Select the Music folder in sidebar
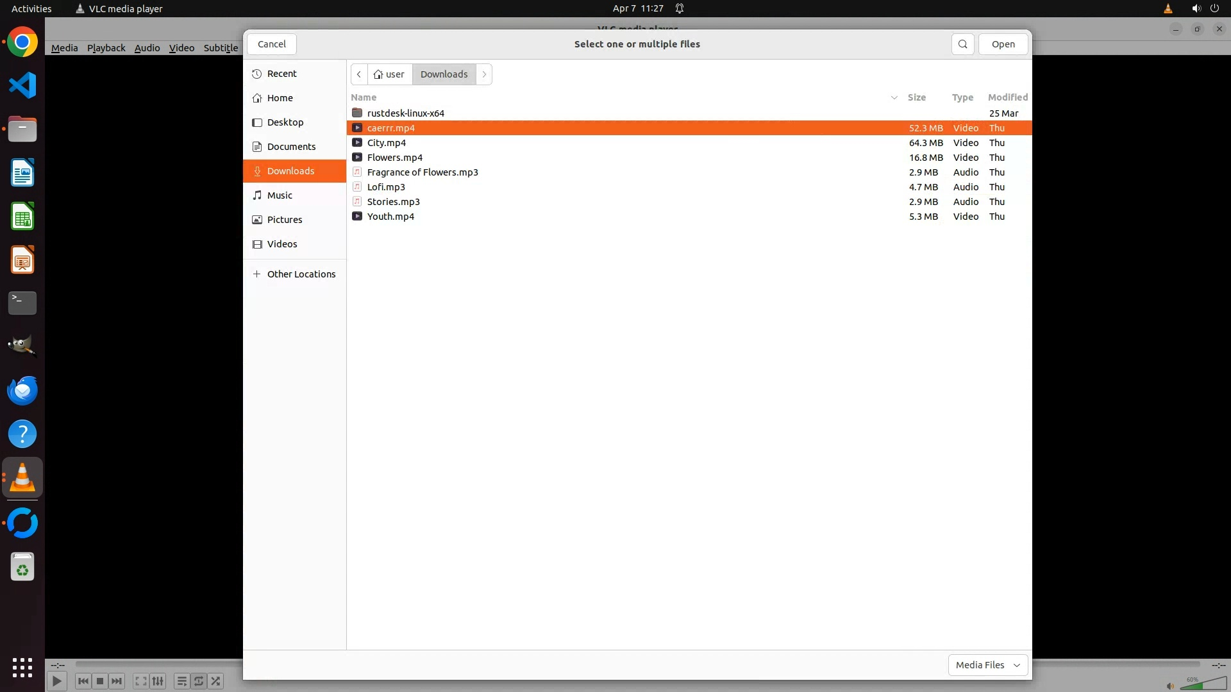The height and width of the screenshot is (692, 1231). pos(280,195)
